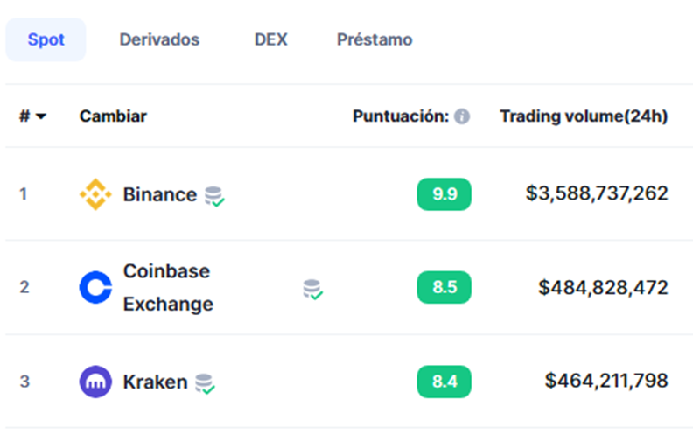The image size is (693, 442).
Task: Click the Cambiar column header
Action: tap(113, 116)
